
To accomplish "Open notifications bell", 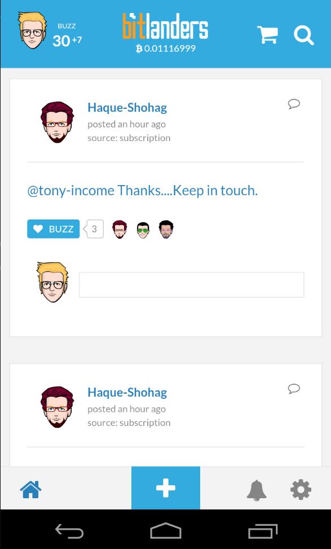I will coord(257,490).
